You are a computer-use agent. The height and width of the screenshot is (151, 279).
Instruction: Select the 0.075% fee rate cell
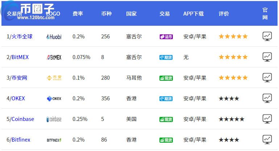click(81, 57)
